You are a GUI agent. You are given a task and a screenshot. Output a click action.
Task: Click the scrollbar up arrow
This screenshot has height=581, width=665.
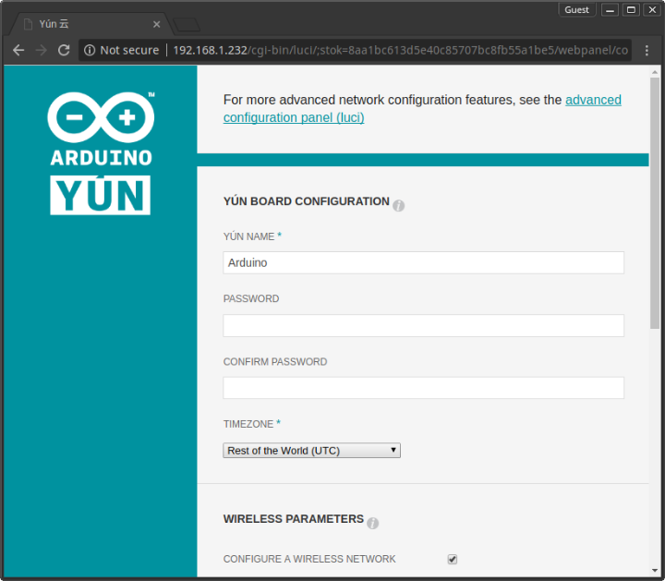[x=655, y=73]
